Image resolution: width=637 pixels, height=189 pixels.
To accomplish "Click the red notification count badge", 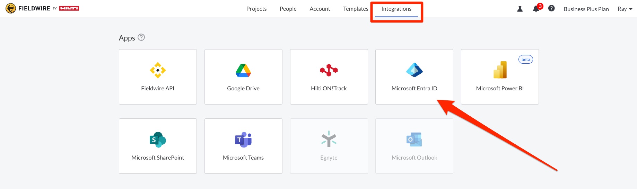I will click(540, 6).
